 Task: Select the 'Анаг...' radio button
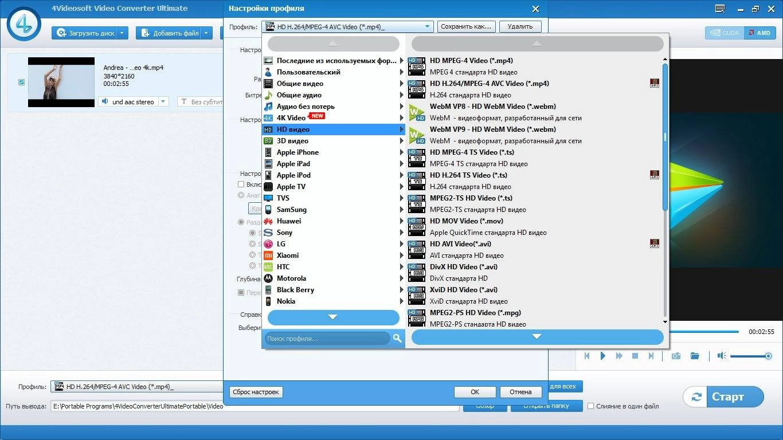(241, 195)
